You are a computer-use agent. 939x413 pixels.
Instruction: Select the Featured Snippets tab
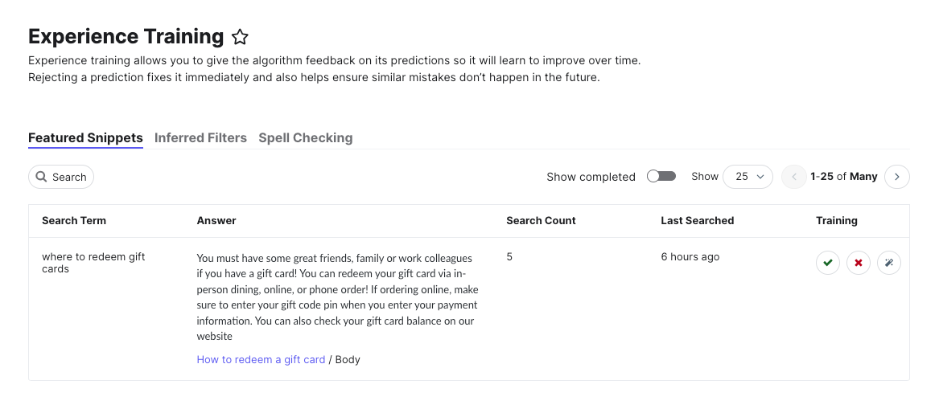(x=85, y=138)
